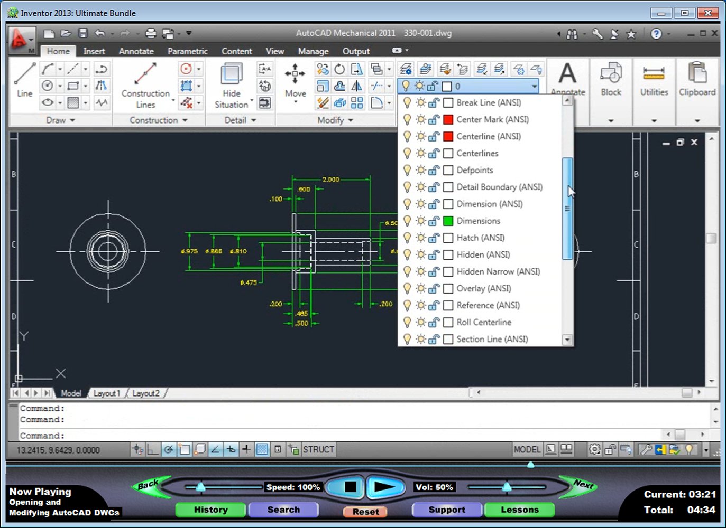This screenshot has width=726, height=528.
Task: Open the Help question mark icon
Action: (x=656, y=34)
